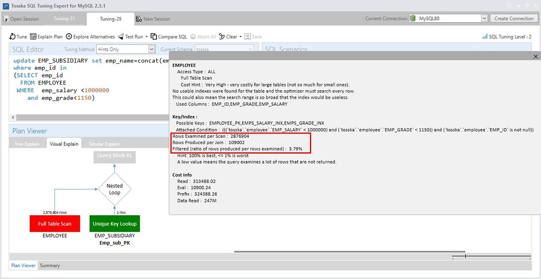Close the EMPLOYEE details popup
Screen dimensions: 541x279
[535, 56]
